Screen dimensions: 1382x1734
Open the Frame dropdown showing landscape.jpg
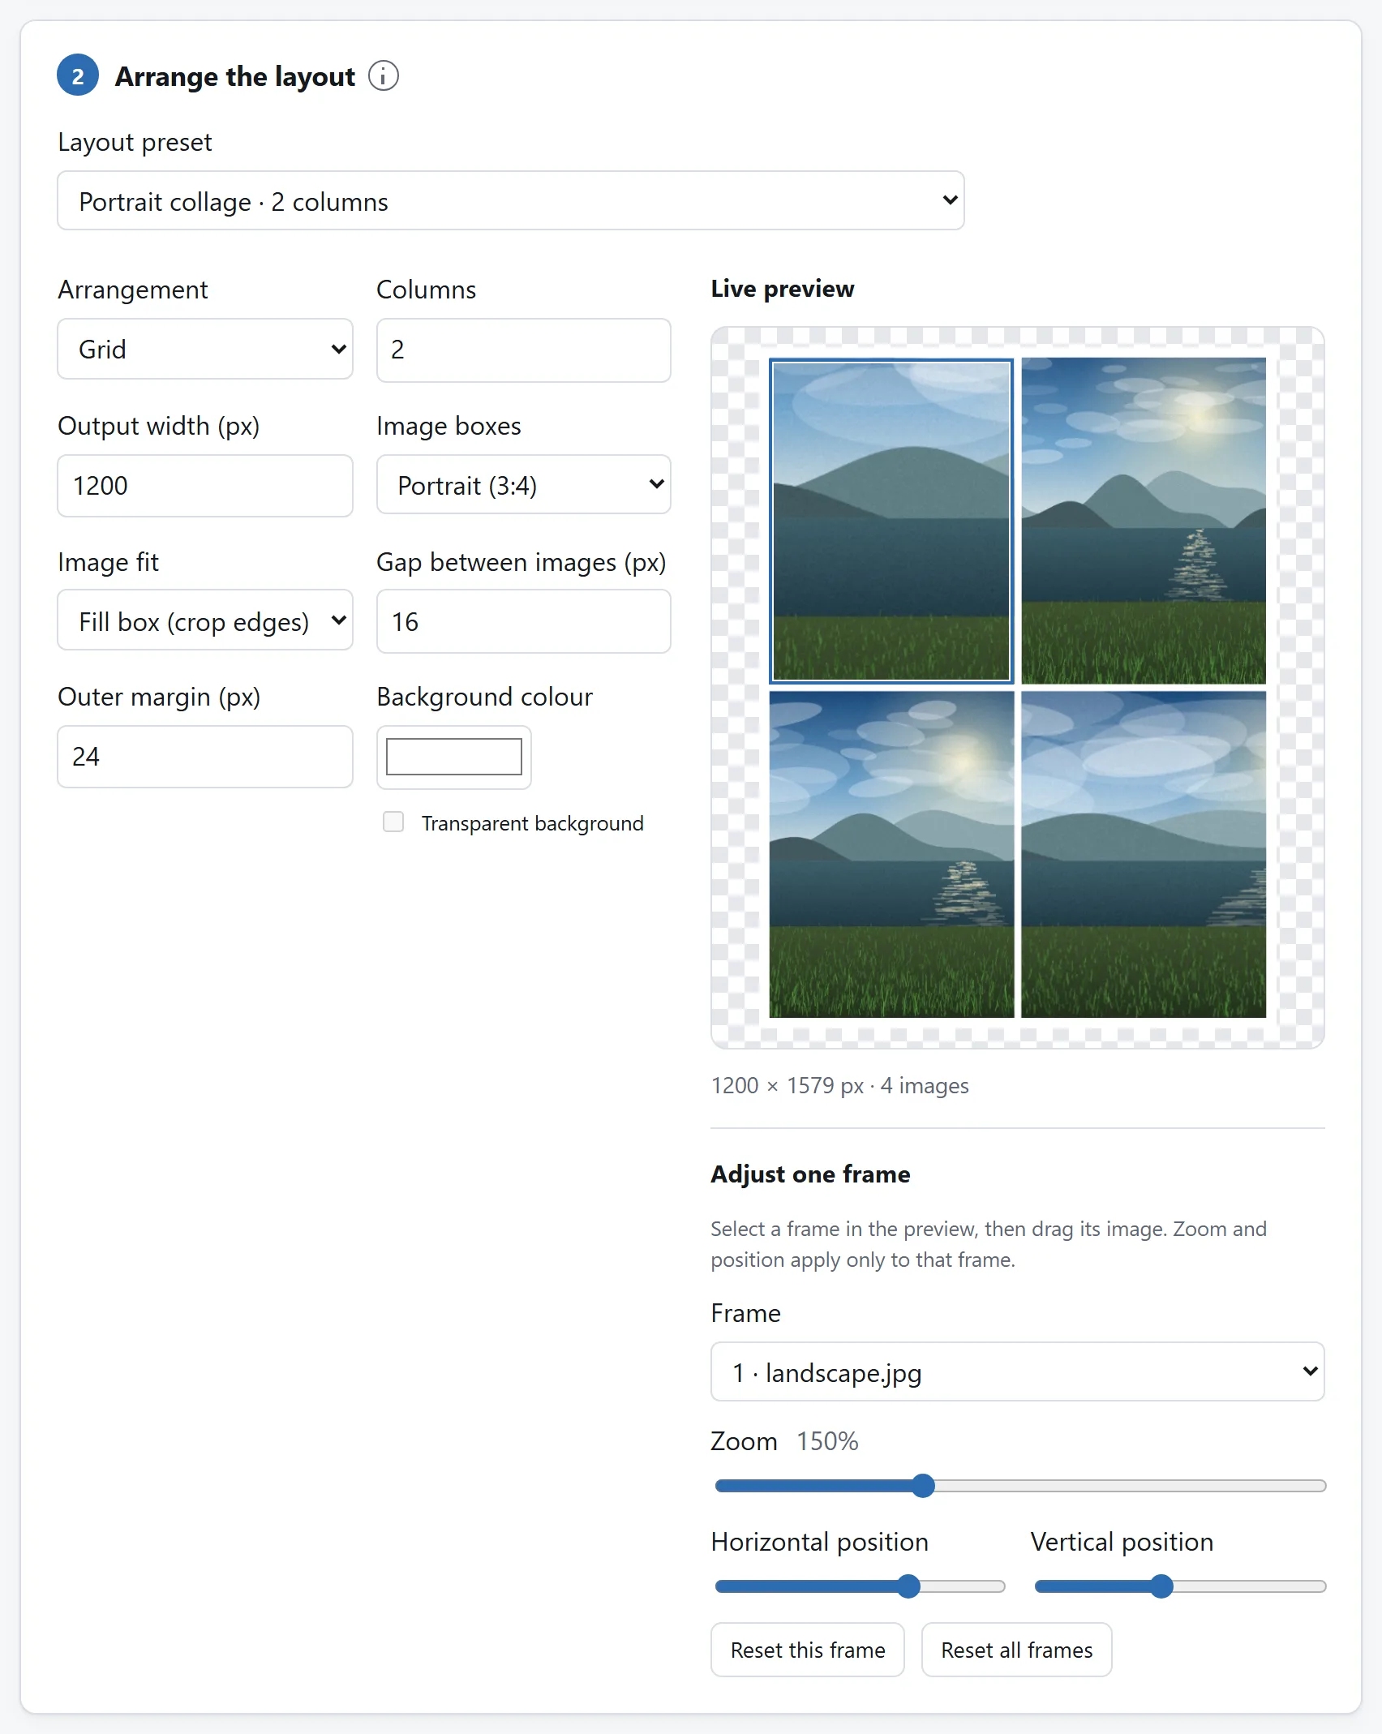1017,1371
